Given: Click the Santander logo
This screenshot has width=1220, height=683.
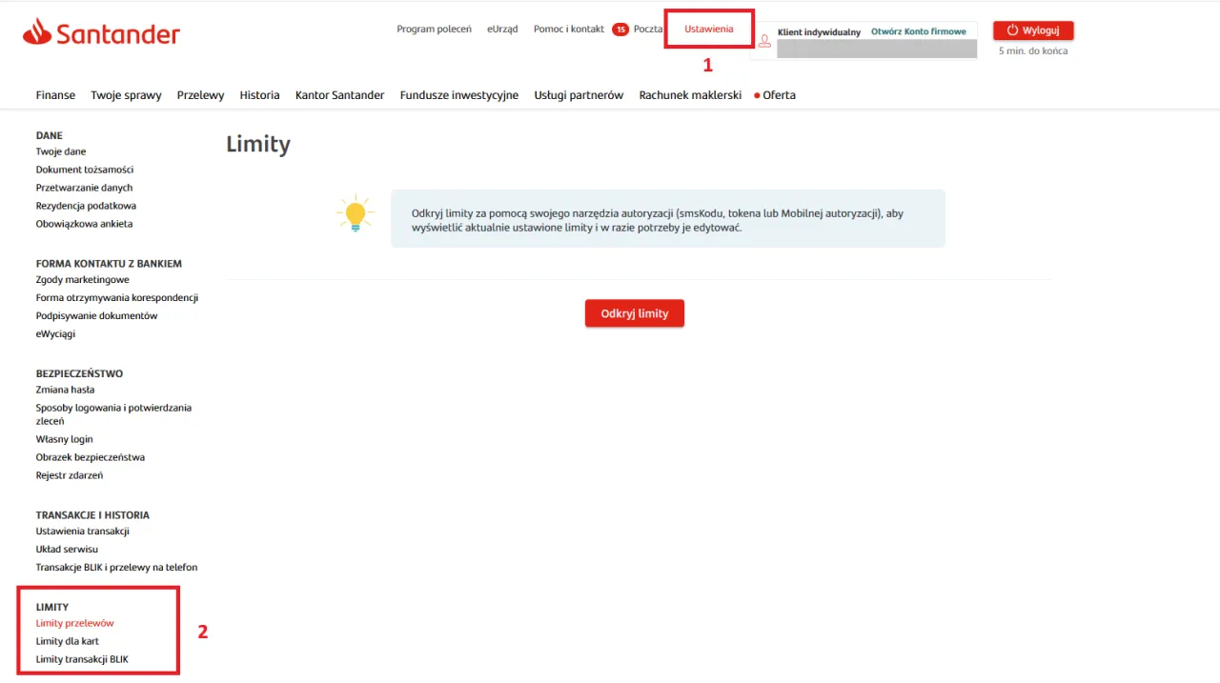Looking at the screenshot, I should point(101,33).
